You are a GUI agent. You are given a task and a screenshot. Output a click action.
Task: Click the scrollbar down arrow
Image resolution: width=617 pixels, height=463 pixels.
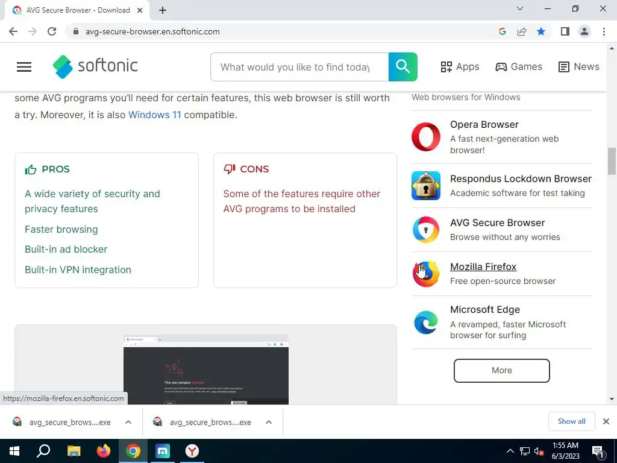612,399
